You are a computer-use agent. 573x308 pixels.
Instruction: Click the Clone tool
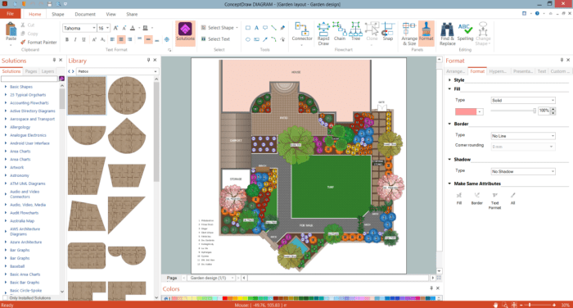tap(372, 32)
